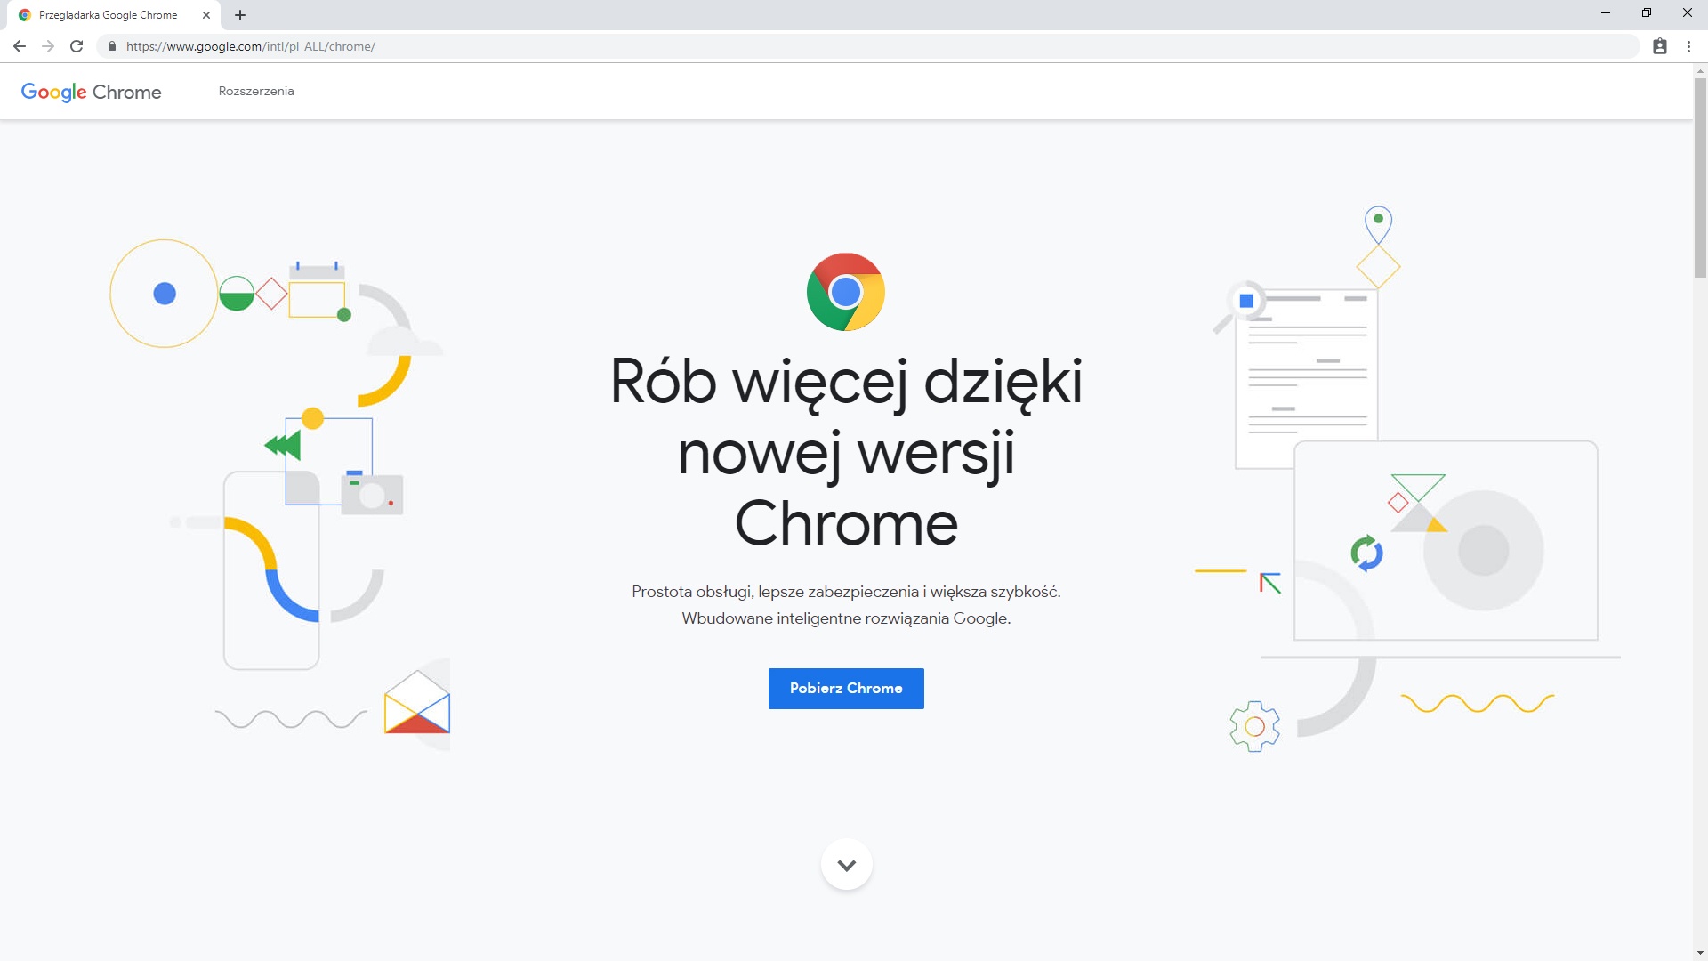This screenshot has width=1708, height=961.
Task: Click the scrollbar up arrow
Action: point(1700,70)
